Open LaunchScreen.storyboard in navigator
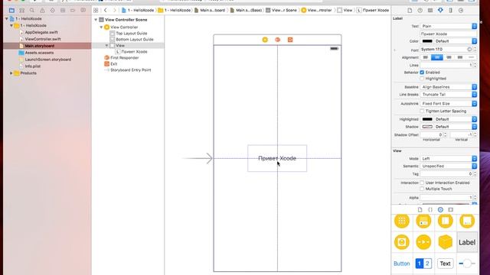 (47, 60)
